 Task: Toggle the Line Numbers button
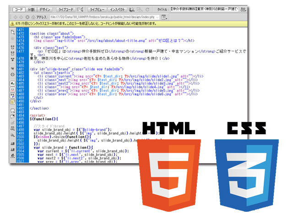[x=12, y=83]
